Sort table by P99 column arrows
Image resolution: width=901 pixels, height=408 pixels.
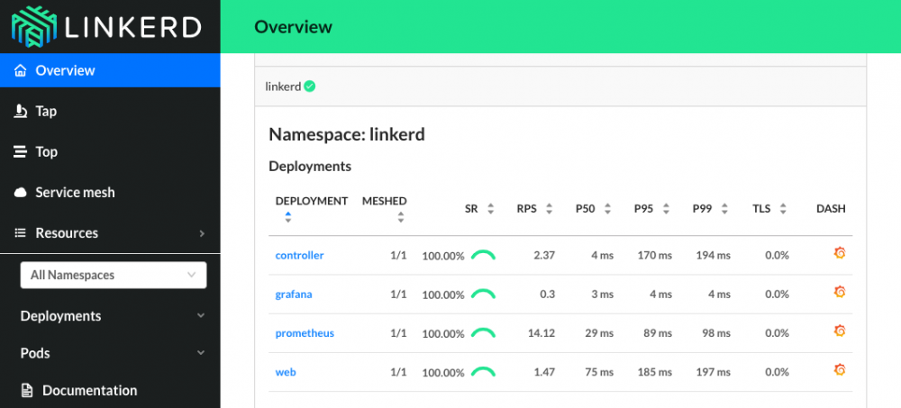(724, 209)
